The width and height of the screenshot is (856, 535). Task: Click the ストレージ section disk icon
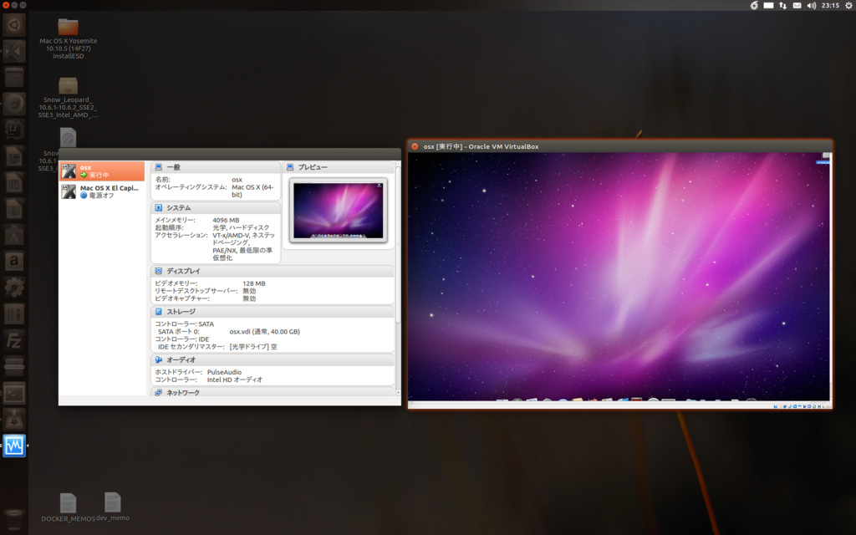click(158, 312)
